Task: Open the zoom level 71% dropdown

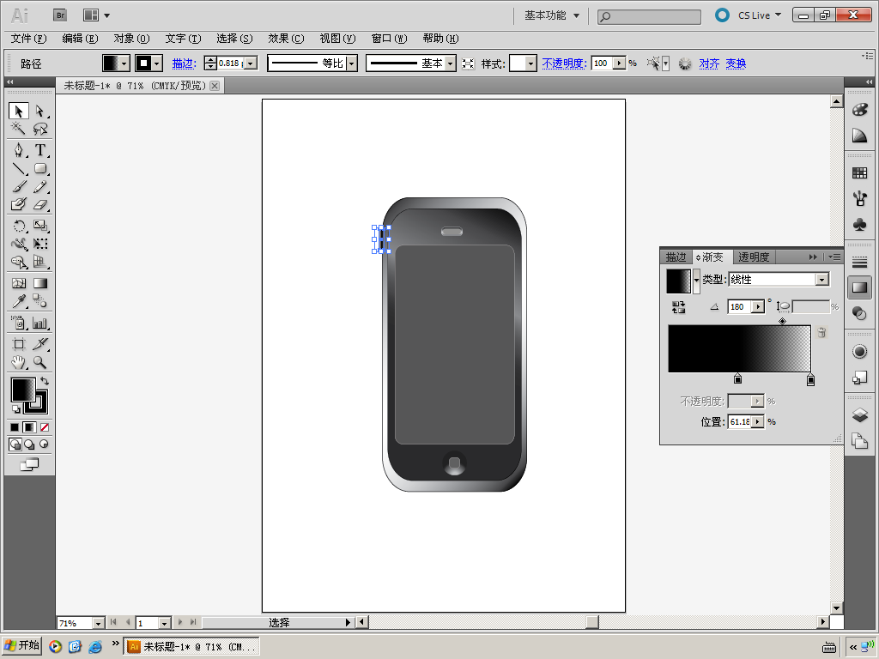Action: coord(98,623)
